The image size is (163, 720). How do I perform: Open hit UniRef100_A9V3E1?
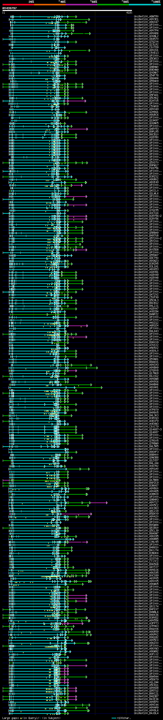[146, 19]
